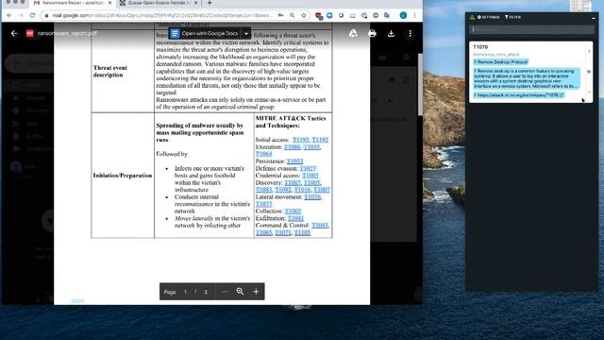Click the overlay panel search field
Image resolution: width=604 pixels, height=340 pixels.
531,29
